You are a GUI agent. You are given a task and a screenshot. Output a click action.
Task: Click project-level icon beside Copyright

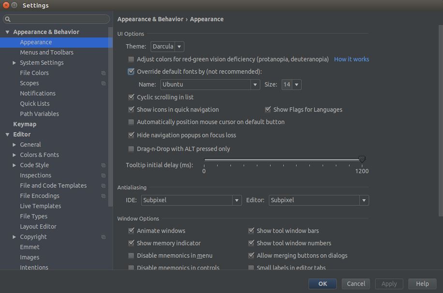103,237
